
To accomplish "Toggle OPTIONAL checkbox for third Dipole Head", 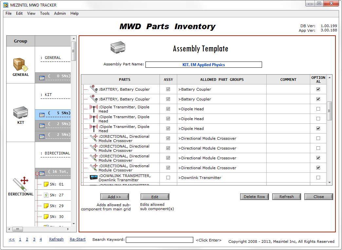I will point(318,128).
